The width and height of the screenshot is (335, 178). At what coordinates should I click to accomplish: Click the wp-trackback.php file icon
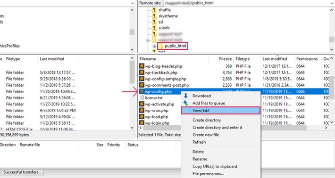142,73
